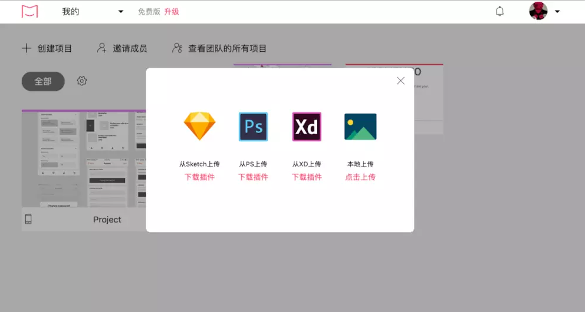Click the 从PS上传 label

[x=254, y=164]
